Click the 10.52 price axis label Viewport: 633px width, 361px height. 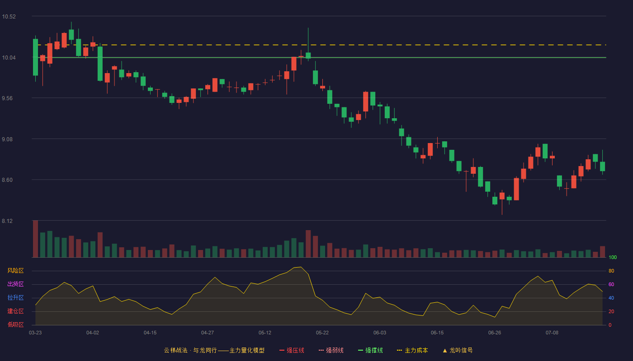(x=9, y=17)
